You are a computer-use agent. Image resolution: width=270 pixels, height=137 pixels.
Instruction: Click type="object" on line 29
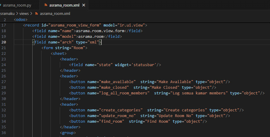(245, 93)
